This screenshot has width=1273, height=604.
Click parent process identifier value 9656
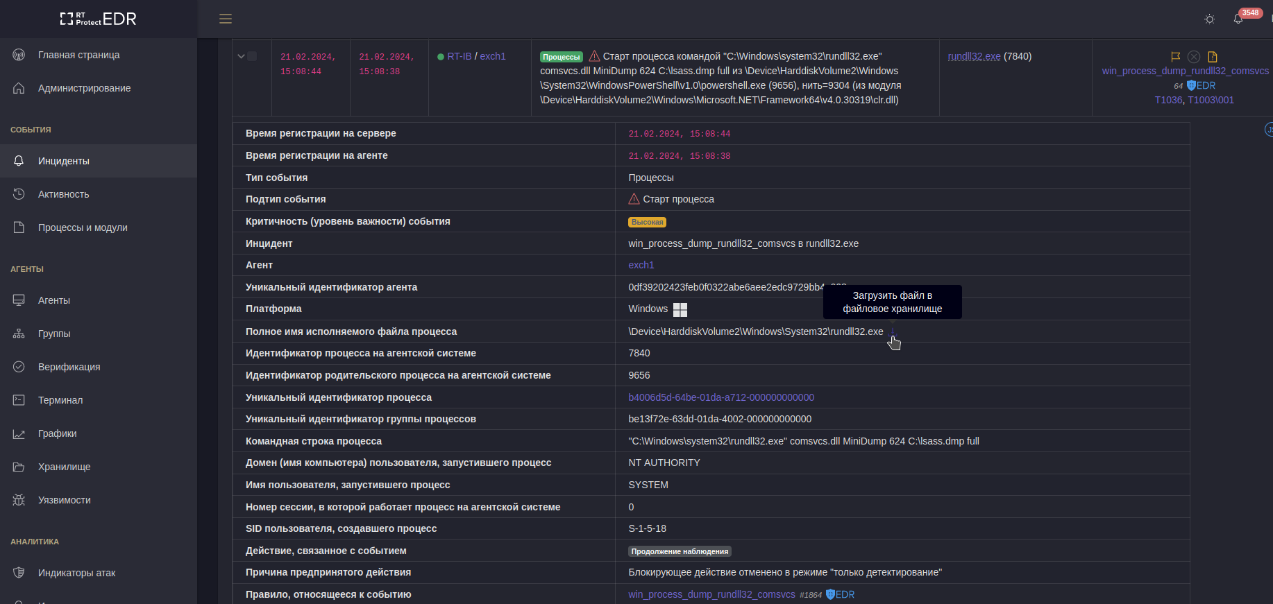639,375
